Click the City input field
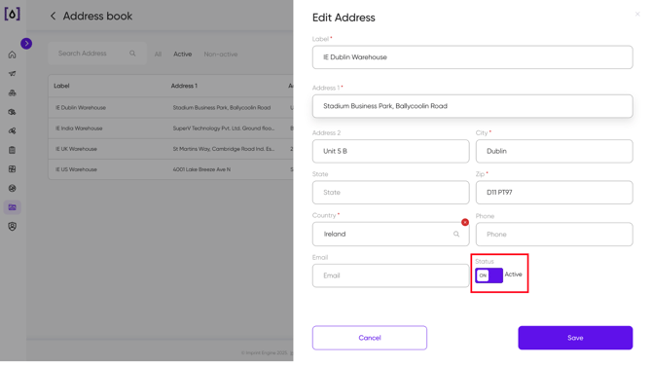This screenshot has width=652, height=366. [555, 152]
